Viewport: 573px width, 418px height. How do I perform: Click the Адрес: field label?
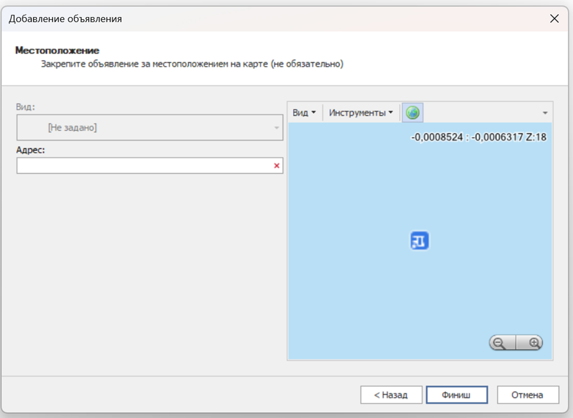[31, 150]
